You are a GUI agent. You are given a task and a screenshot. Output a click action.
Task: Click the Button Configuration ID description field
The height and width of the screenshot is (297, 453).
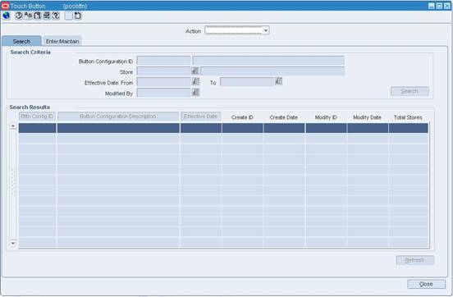click(x=268, y=61)
